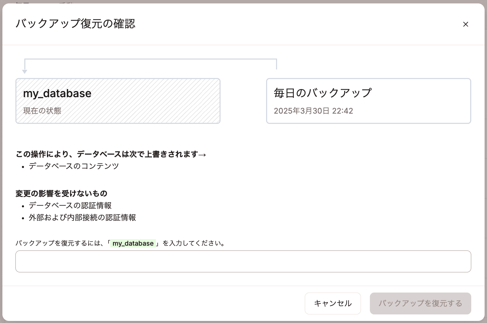Click the バックアップを復元するには instruction text
487x323 pixels.
(60, 243)
